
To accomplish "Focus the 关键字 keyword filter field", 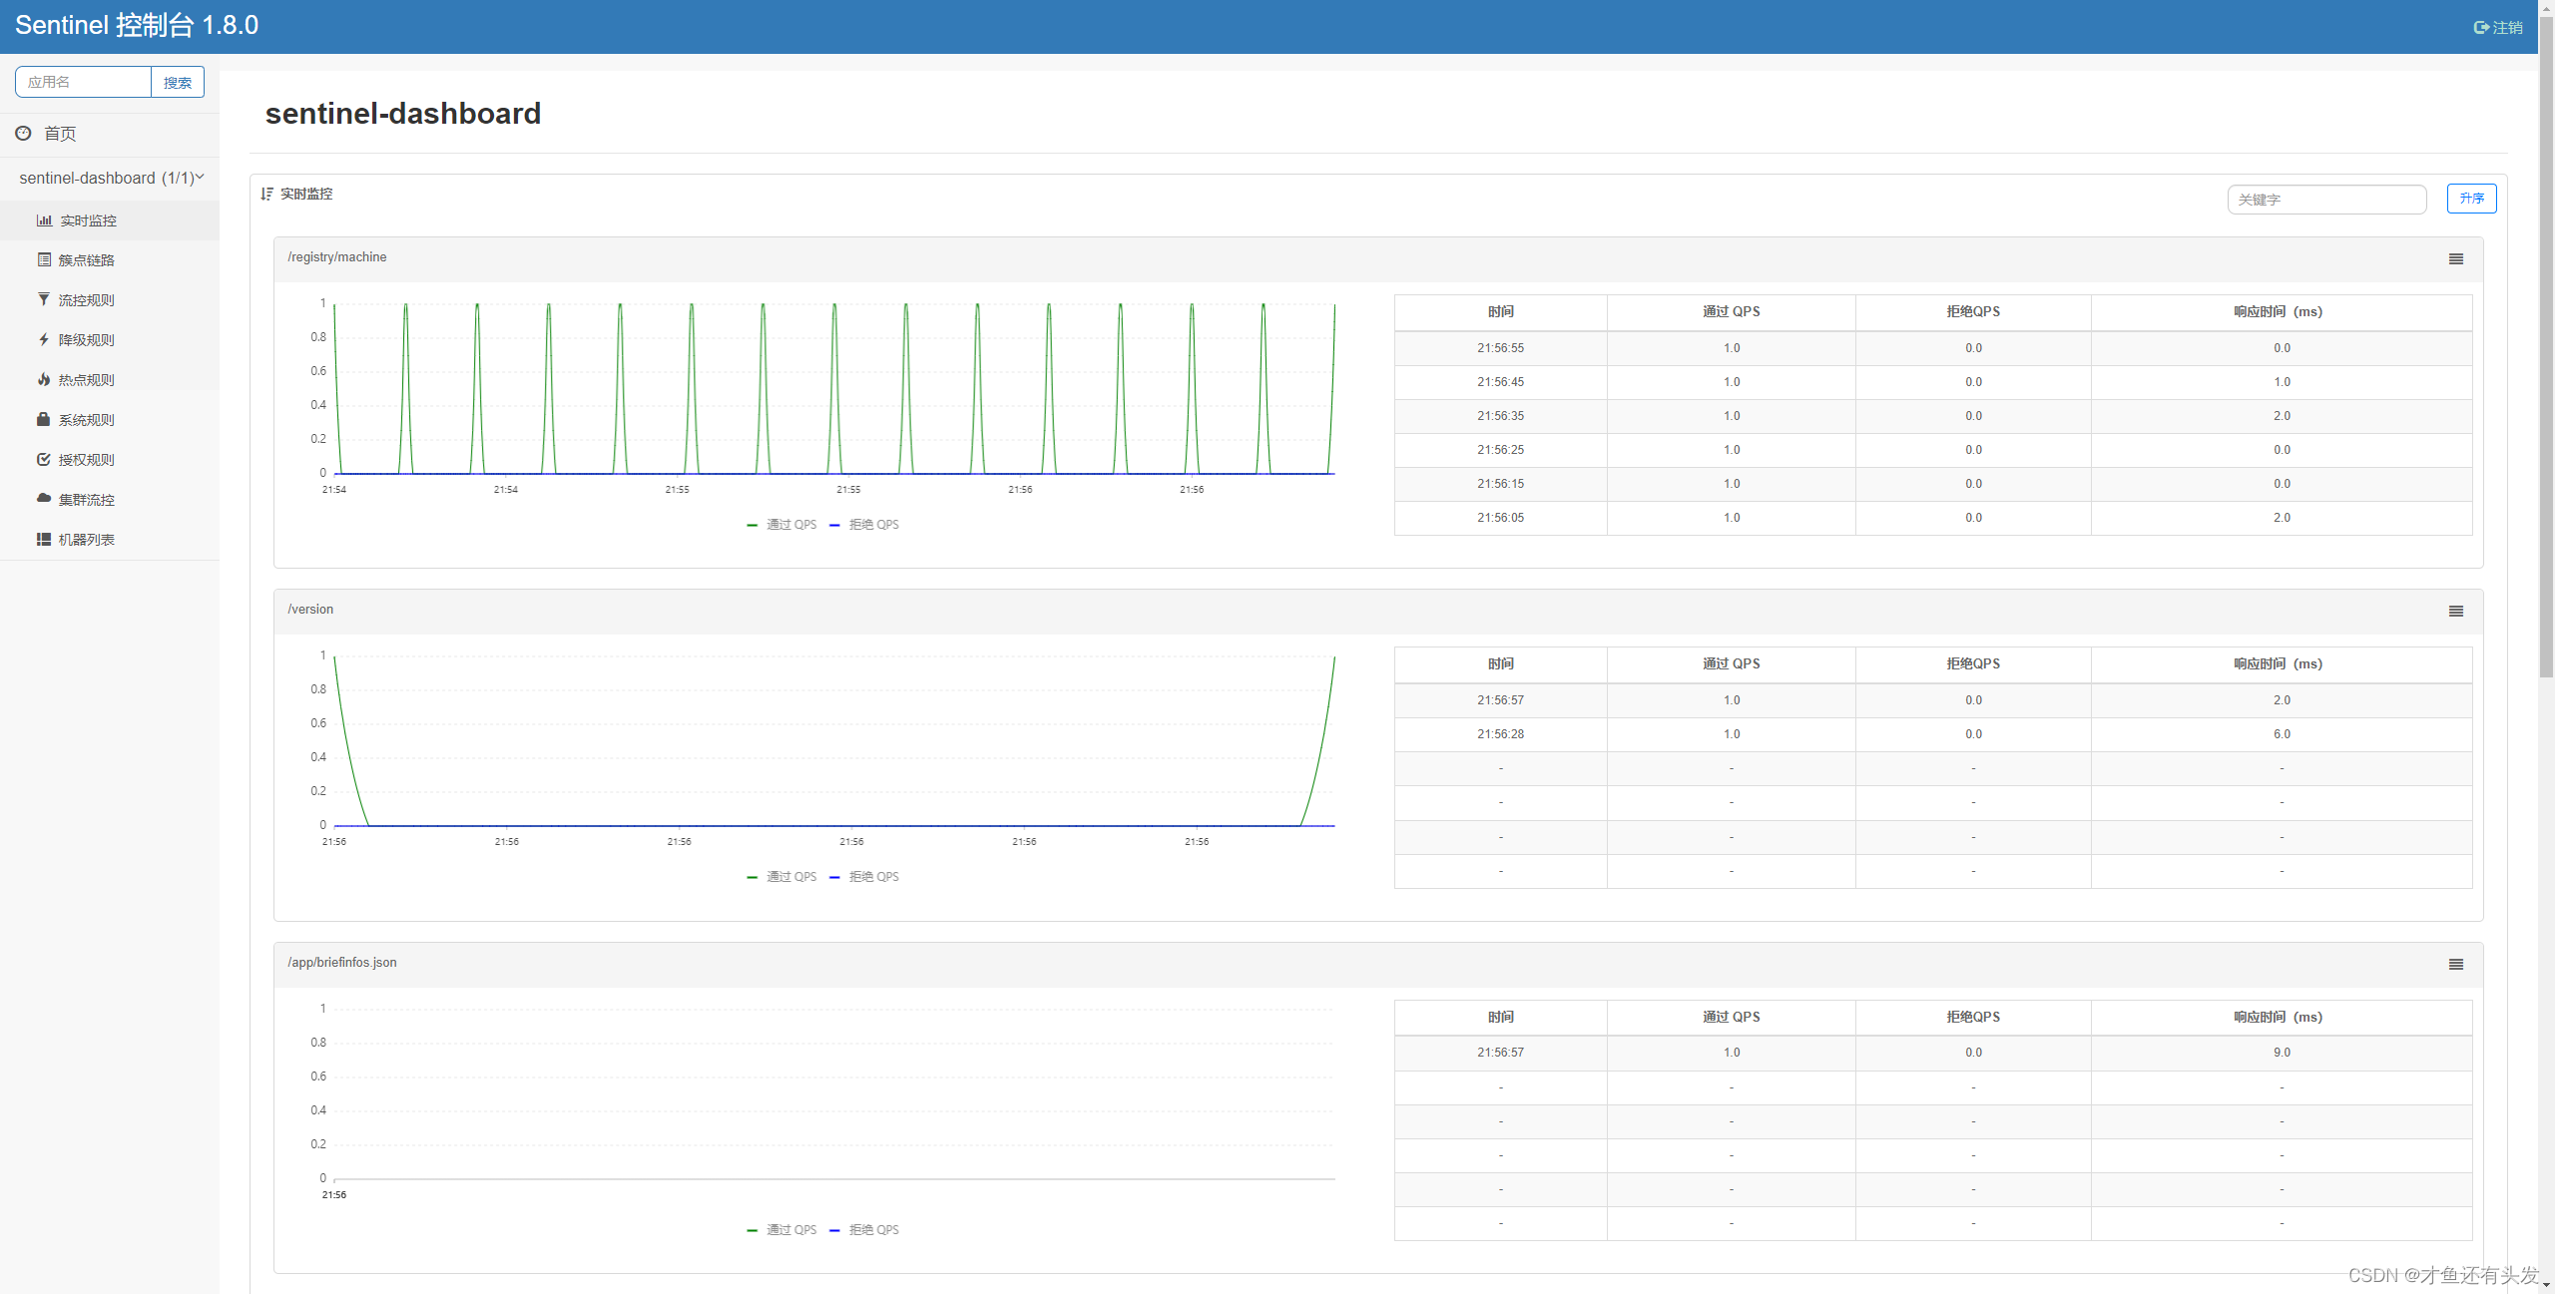I will [2325, 200].
